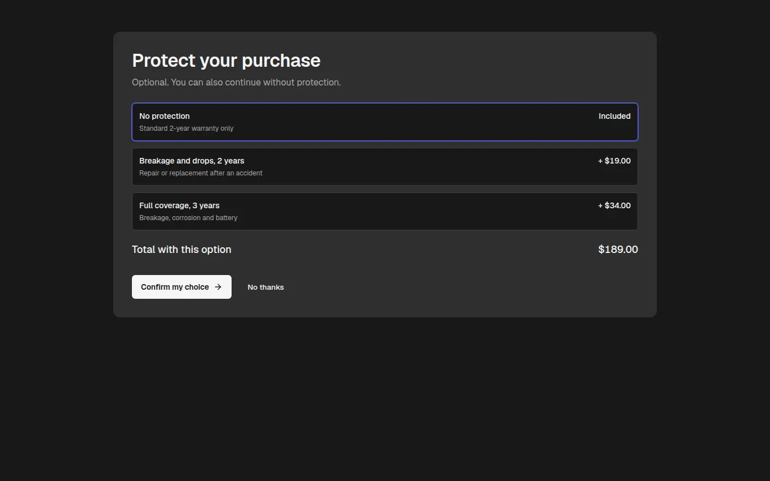Choose Breakage and drops, 2 years option

coord(385,166)
